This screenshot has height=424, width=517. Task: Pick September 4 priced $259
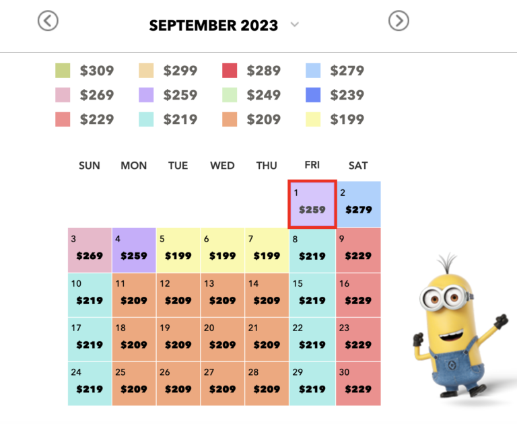click(134, 250)
